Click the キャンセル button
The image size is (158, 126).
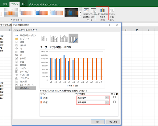113,122
